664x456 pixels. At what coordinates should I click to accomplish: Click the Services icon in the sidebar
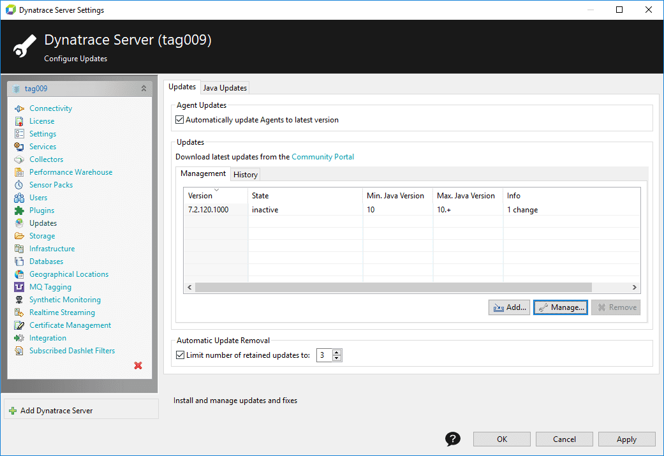tap(19, 147)
